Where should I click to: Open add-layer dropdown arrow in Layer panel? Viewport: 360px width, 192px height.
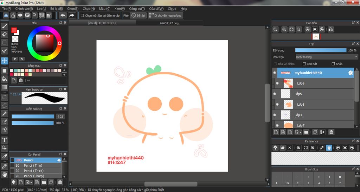(x=300, y=132)
